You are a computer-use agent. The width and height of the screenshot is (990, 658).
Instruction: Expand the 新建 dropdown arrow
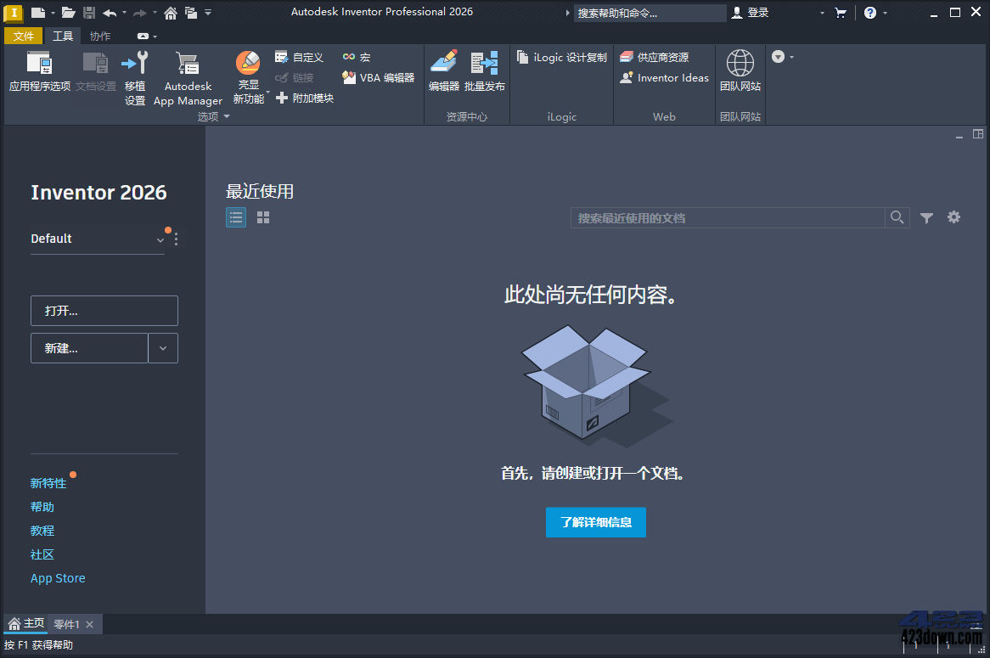(x=162, y=348)
